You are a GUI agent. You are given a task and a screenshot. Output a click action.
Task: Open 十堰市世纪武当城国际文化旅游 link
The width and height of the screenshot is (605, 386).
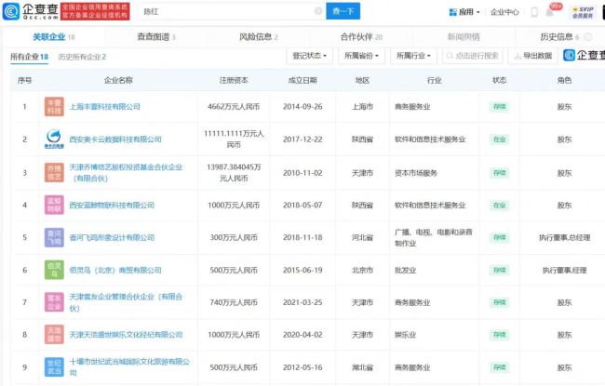(129, 367)
